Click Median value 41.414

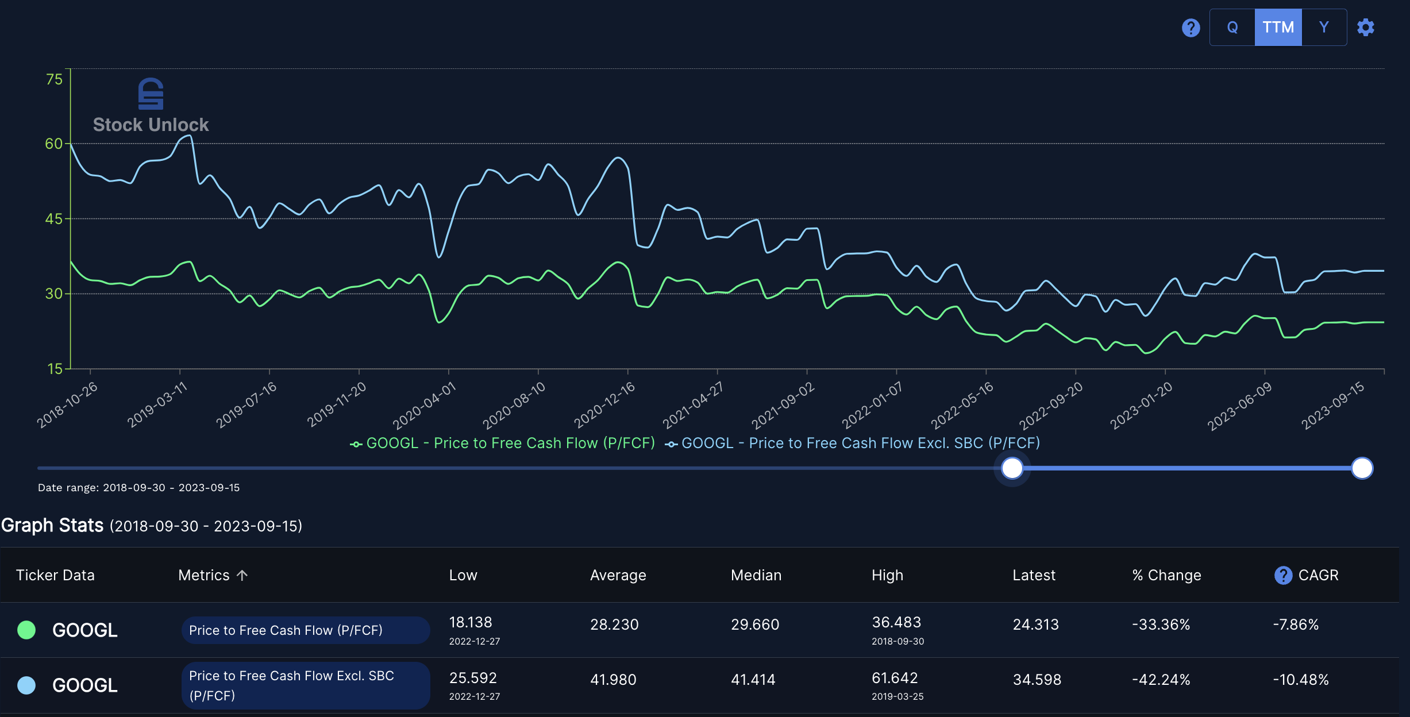pyautogui.click(x=753, y=680)
